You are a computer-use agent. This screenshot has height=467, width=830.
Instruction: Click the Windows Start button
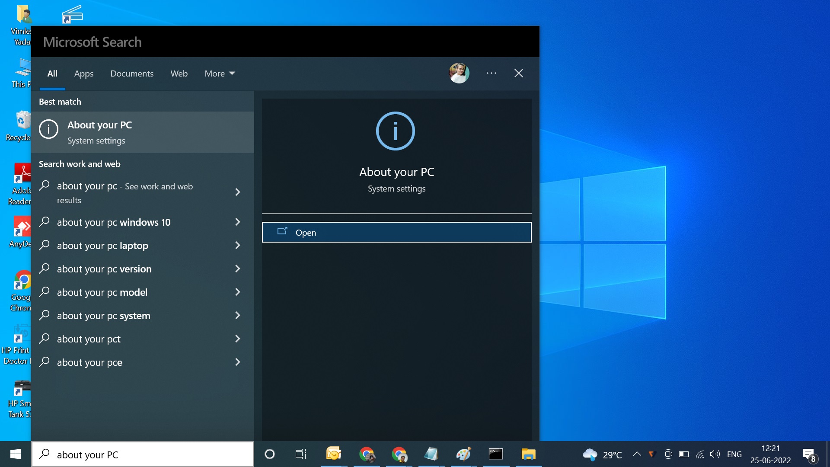pos(16,454)
